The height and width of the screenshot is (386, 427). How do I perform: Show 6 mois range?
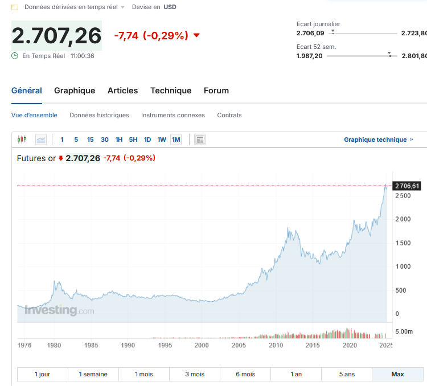(x=245, y=374)
